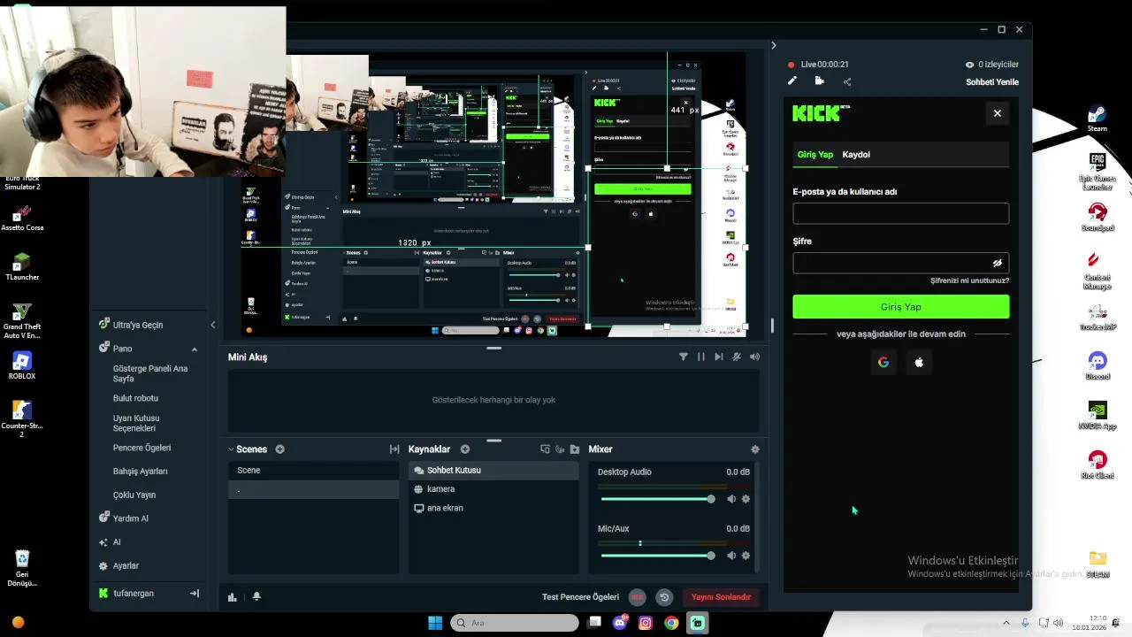
Task: Open Çoklu Yayın page
Action: click(134, 495)
